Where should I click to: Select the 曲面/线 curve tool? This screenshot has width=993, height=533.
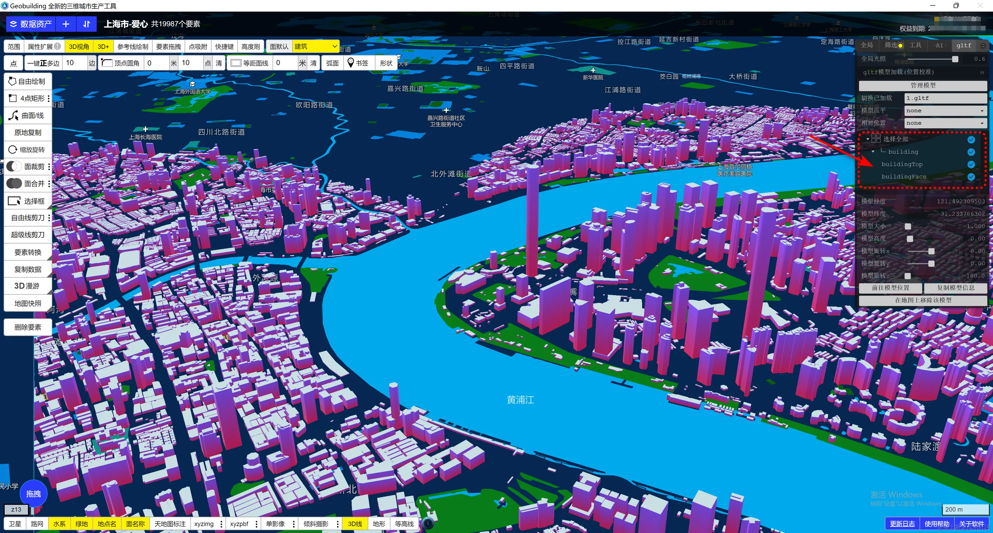[28, 115]
